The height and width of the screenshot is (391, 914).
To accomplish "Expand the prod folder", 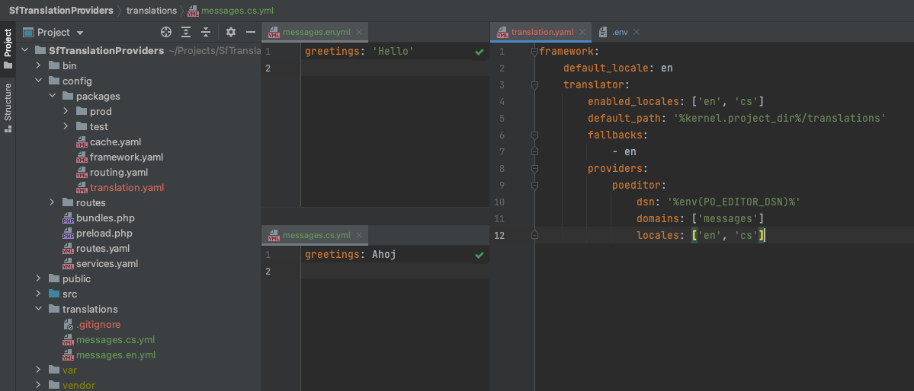I will point(66,111).
